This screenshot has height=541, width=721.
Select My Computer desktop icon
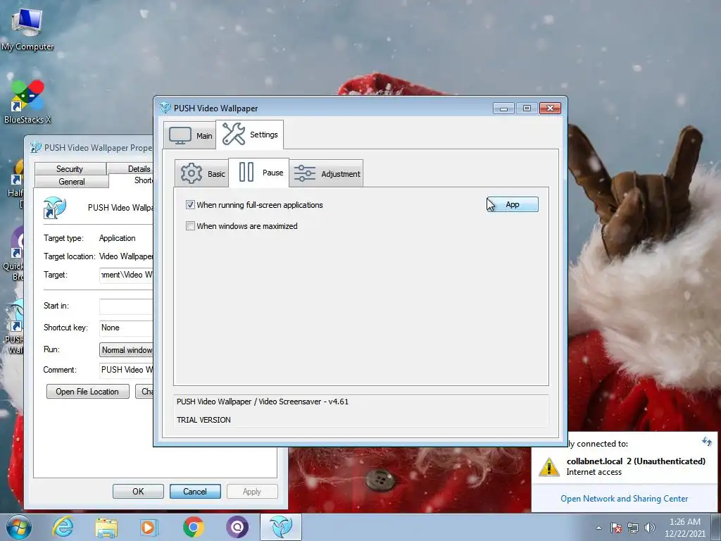pos(27,28)
